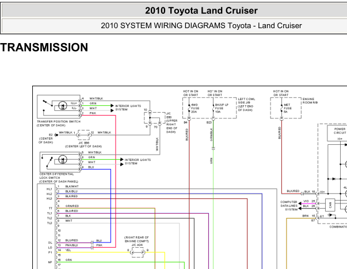The image size is (347, 269).
Task: Click the YEL wire label at pin 14
Action: (68, 250)
